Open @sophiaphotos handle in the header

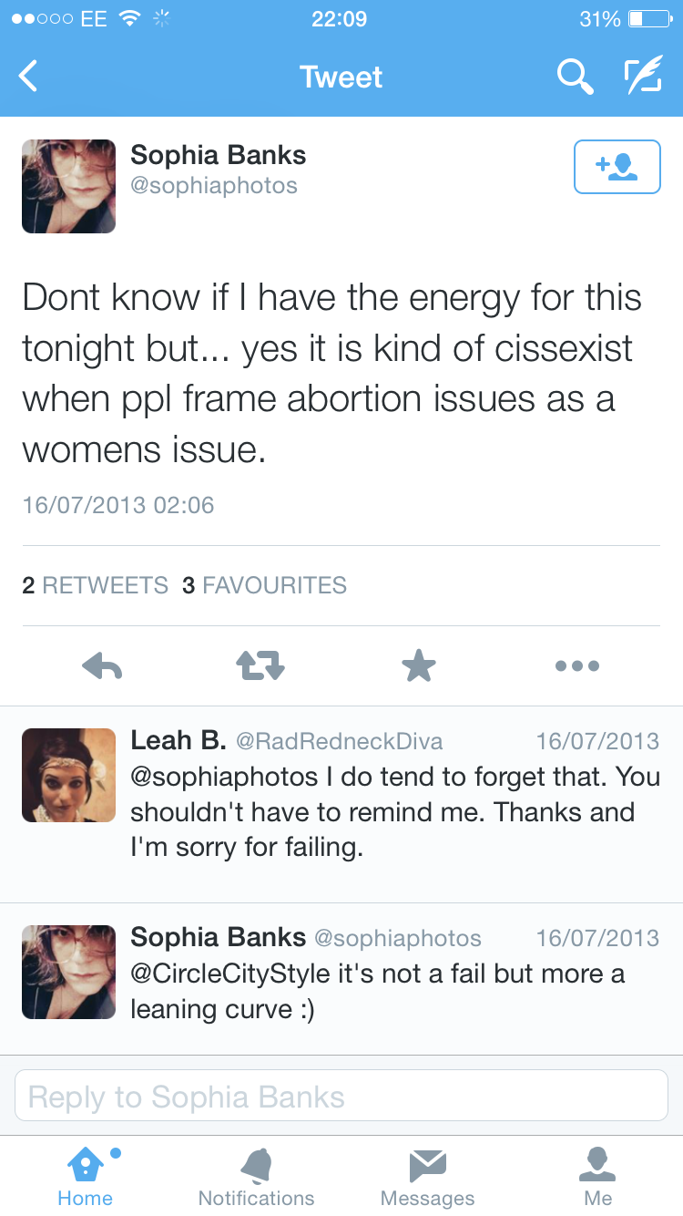214,186
